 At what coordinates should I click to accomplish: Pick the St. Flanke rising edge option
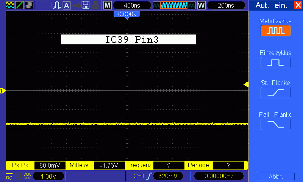click(x=276, y=93)
